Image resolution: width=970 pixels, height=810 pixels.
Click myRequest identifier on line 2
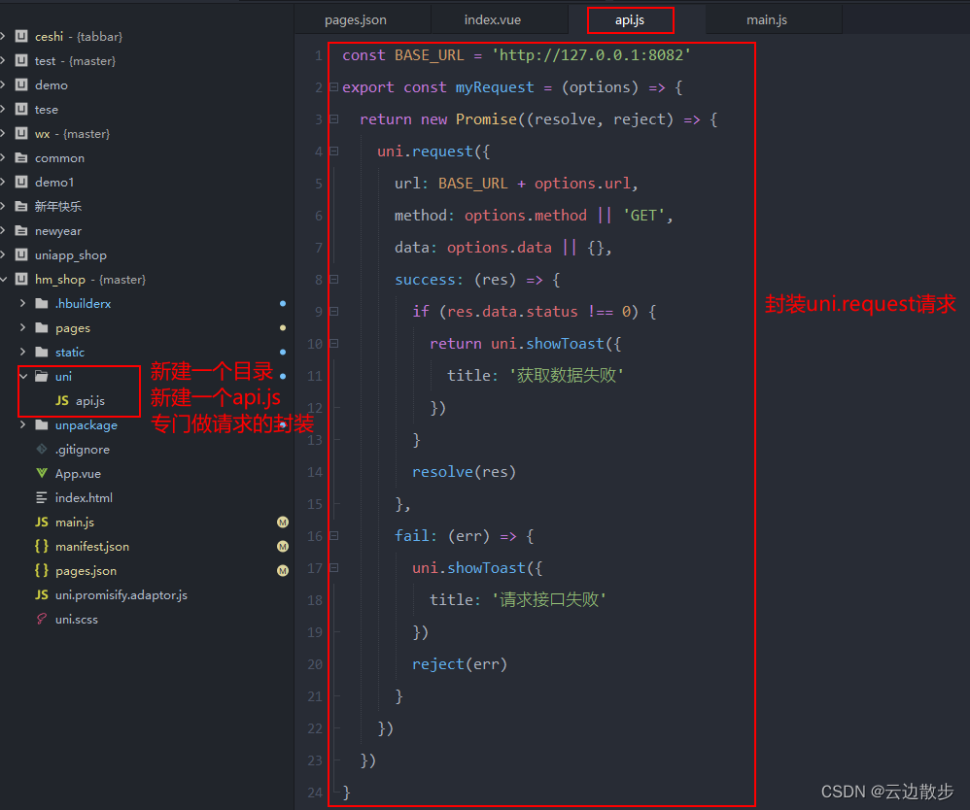[x=495, y=87]
